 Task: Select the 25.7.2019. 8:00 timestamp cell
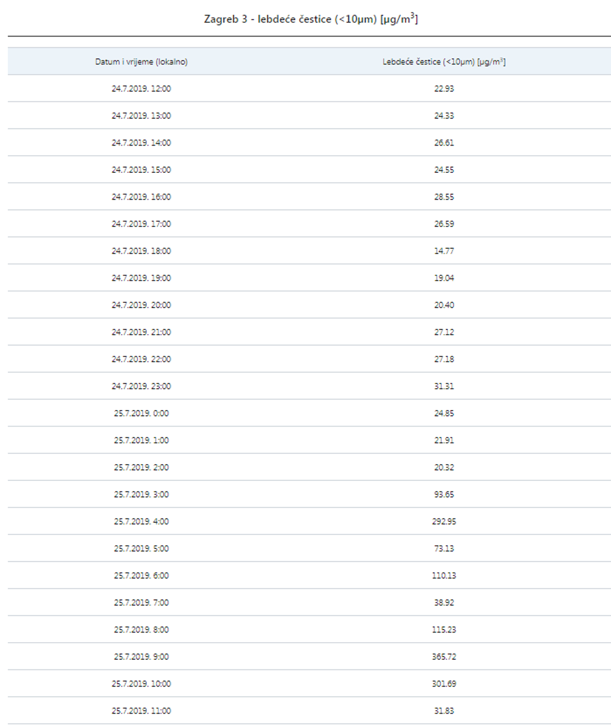click(141, 630)
